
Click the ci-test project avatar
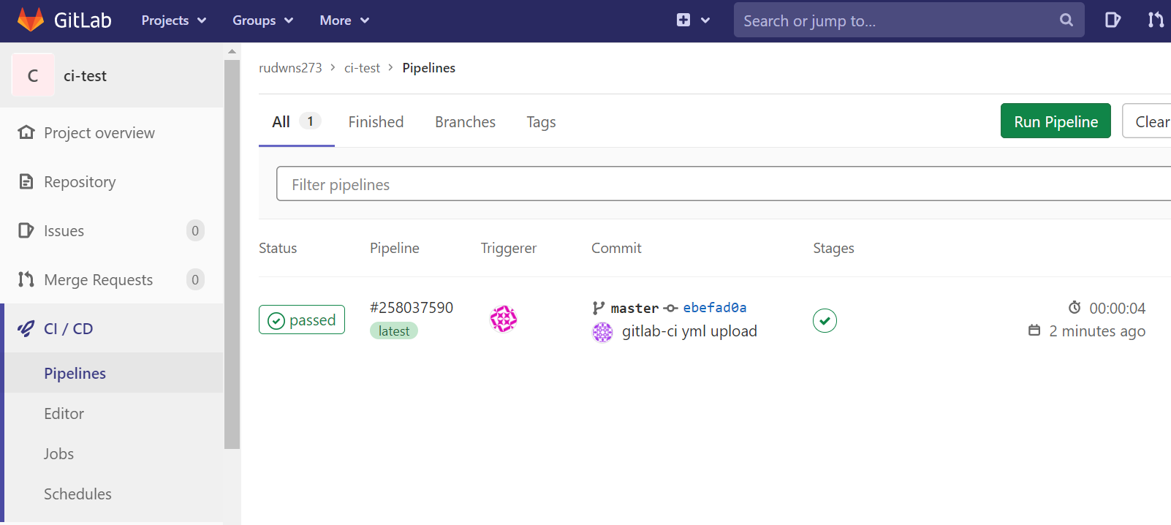coord(33,75)
